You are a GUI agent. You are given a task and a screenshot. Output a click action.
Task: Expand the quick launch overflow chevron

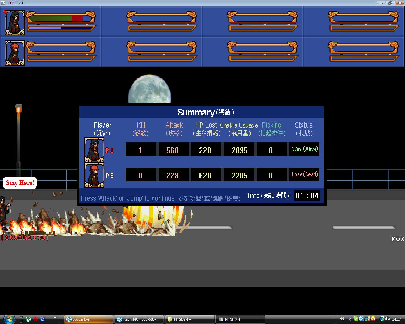pos(55,318)
